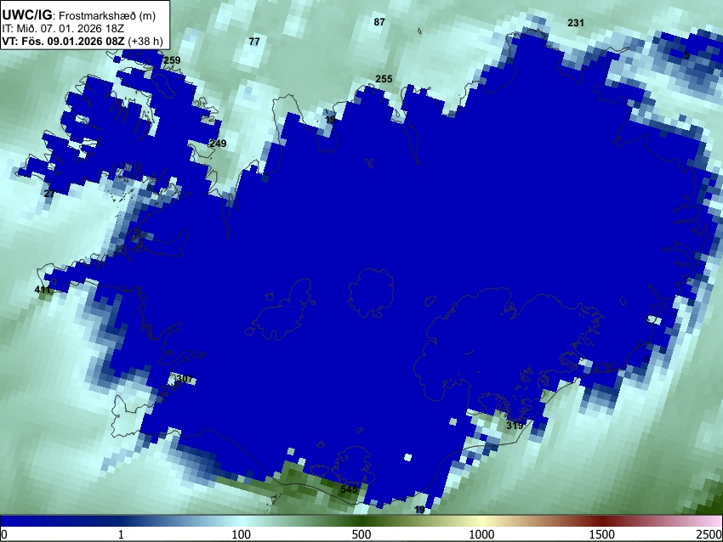This screenshot has height=542, width=723.
Task: Click the colorbar label 100
Action: (241, 534)
